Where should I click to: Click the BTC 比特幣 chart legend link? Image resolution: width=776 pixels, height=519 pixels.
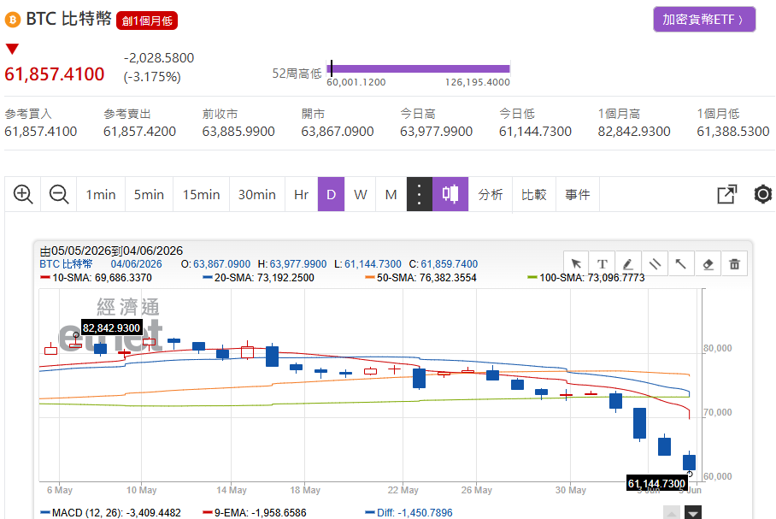(x=66, y=264)
